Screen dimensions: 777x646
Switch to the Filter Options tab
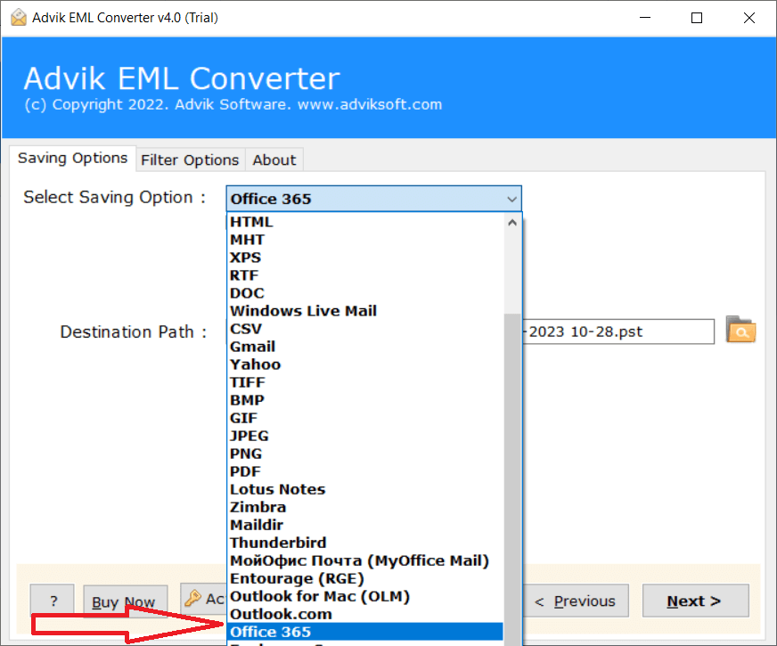(x=191, y=160)
